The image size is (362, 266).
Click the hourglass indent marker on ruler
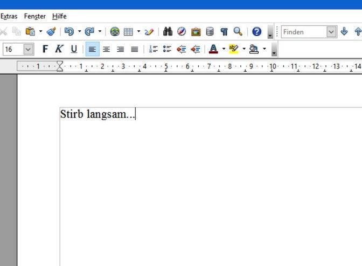click(60, 66)
